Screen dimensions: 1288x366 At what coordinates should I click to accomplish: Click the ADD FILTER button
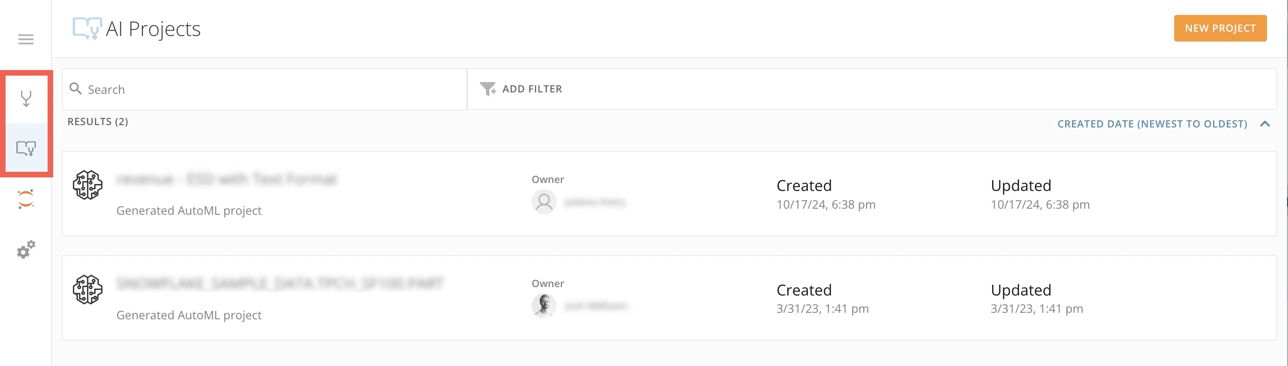point(521,89)
